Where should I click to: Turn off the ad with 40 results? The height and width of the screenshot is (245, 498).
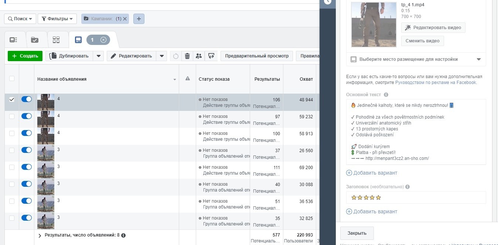(27, 184)
